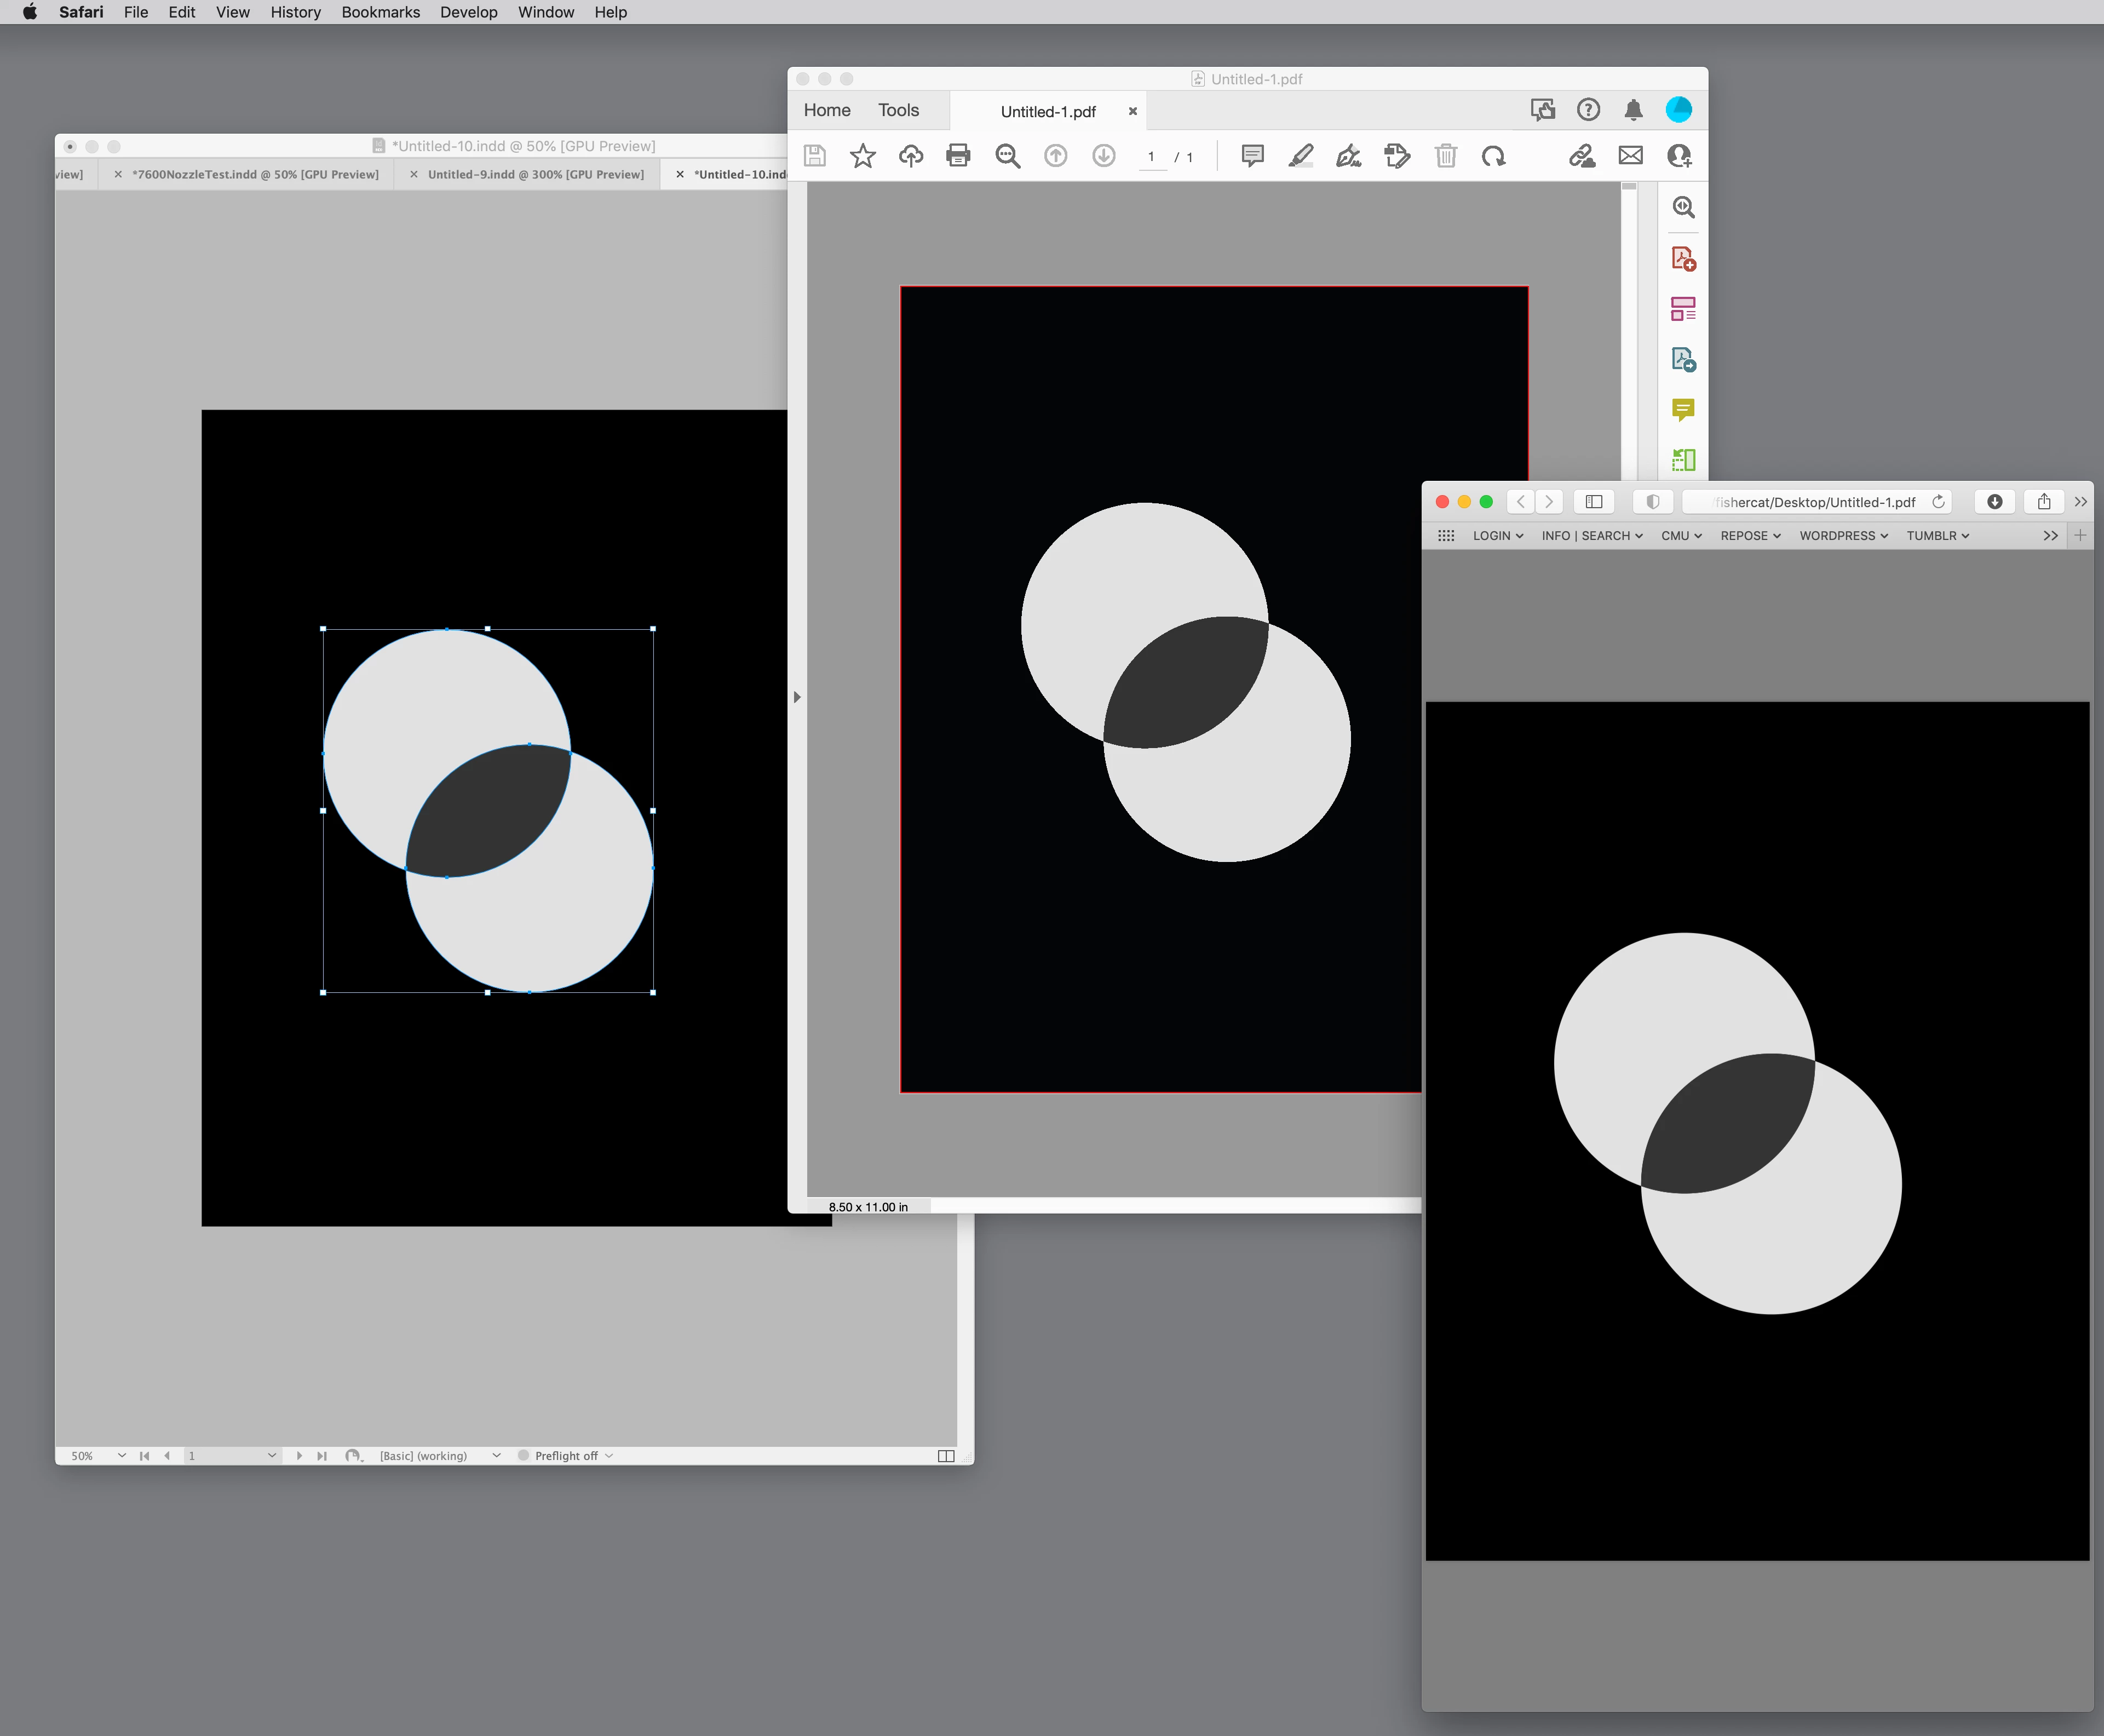This screenshot has width=2104, height=1736.
Task: Switch to the Tools tab in Acrobat
Action: [898, 110]
